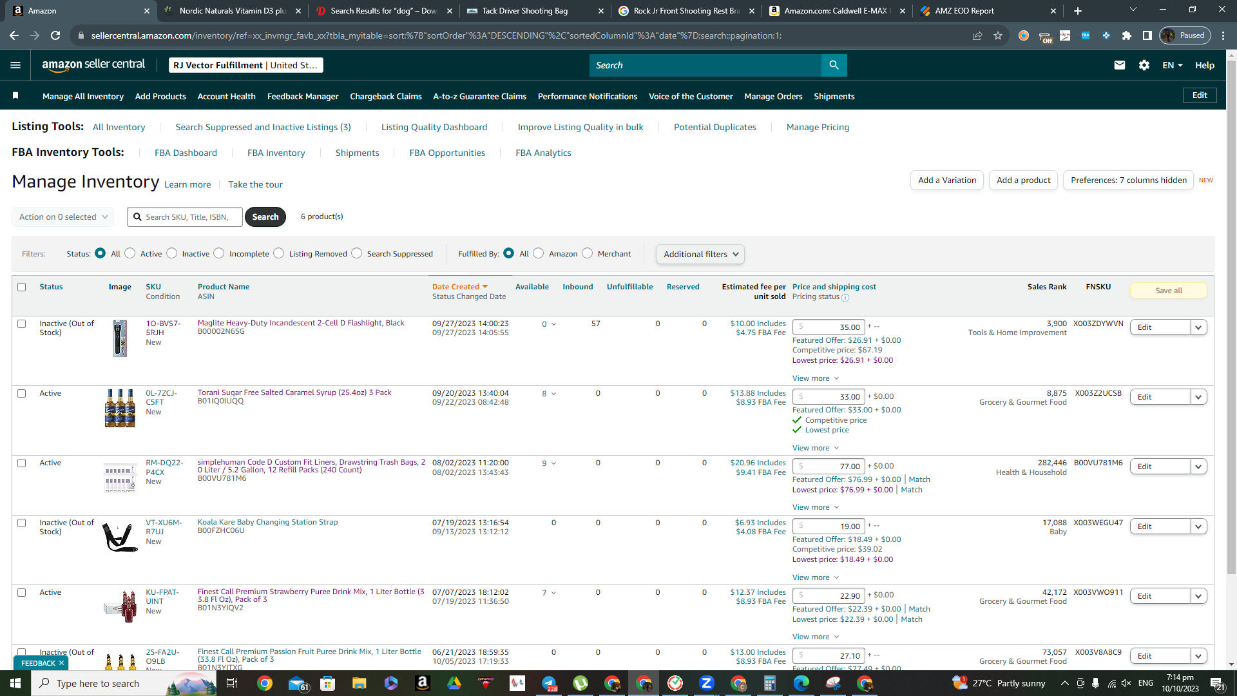
Task: Open the Action on 0 selected dropdown
Action: pyautogui.click(x=63, y=217)
